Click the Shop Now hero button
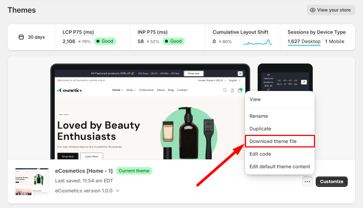The image size is (363, 208). coord(68,156)
